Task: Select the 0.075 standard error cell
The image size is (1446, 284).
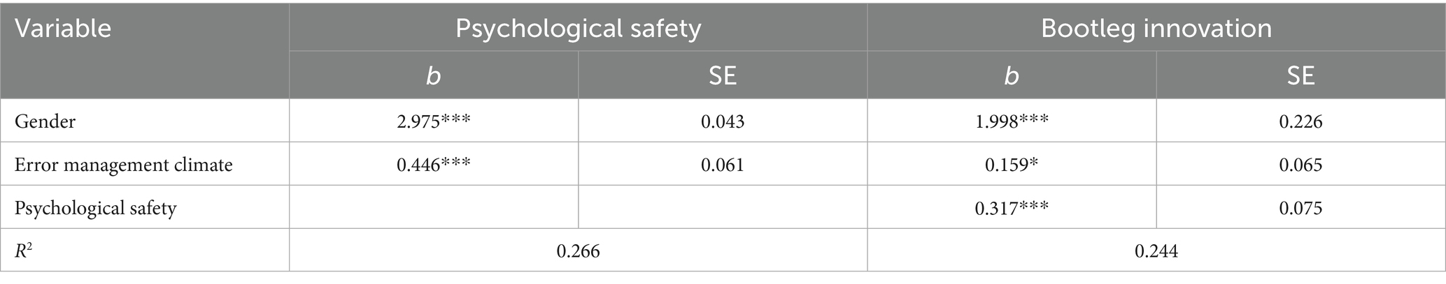Action: coord(1300,208)
